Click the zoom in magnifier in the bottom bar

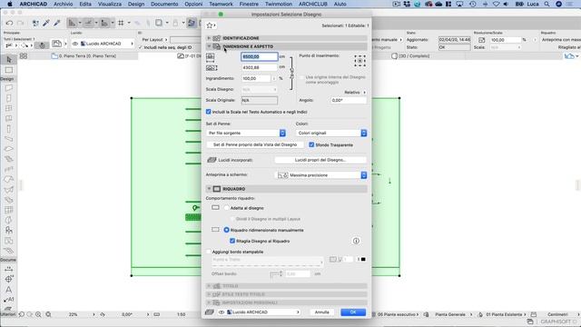(38, 314)
